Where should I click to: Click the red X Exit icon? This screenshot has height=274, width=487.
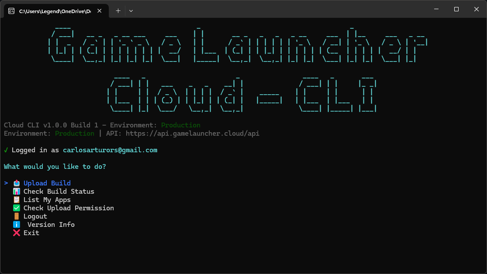coord(17,233)
